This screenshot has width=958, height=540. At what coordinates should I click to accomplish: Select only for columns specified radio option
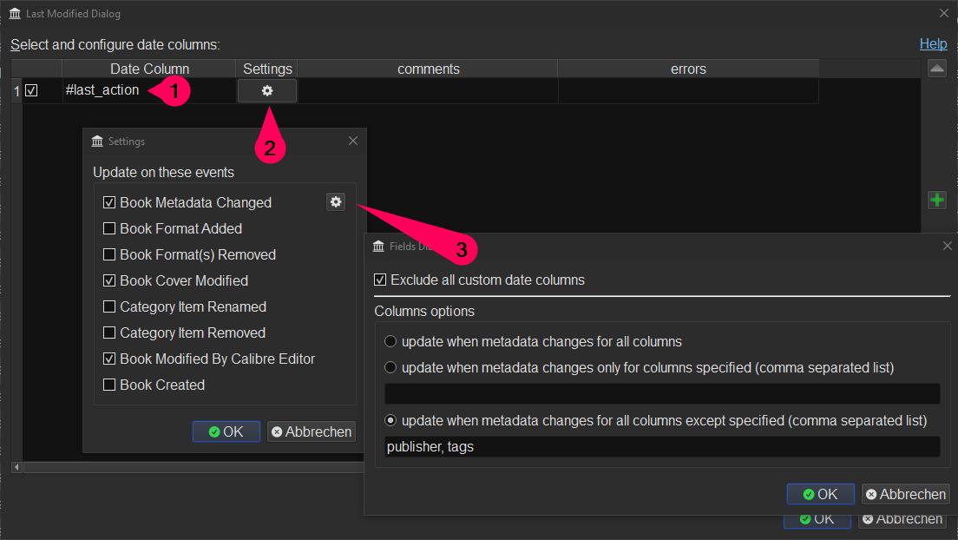[x=390, y=368]
